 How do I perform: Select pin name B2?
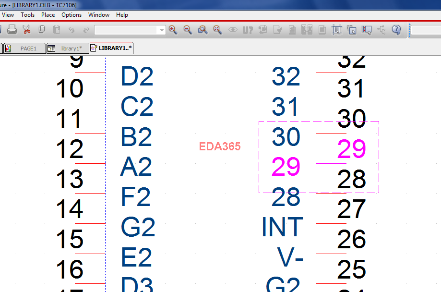pos(136,136)
